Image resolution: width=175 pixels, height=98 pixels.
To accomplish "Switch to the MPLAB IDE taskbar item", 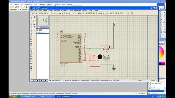I will point(46,97).
